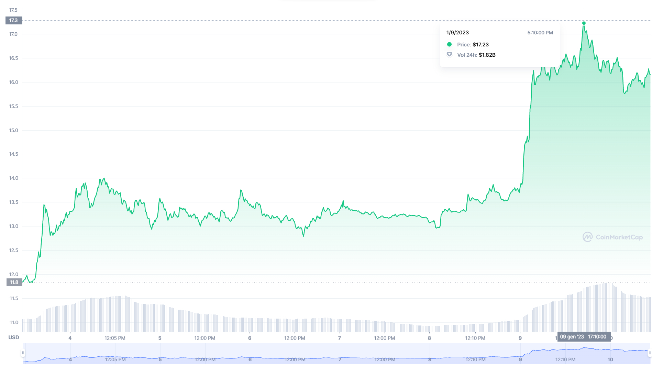Click the date label 6 on the x-axis

[250, 338]
